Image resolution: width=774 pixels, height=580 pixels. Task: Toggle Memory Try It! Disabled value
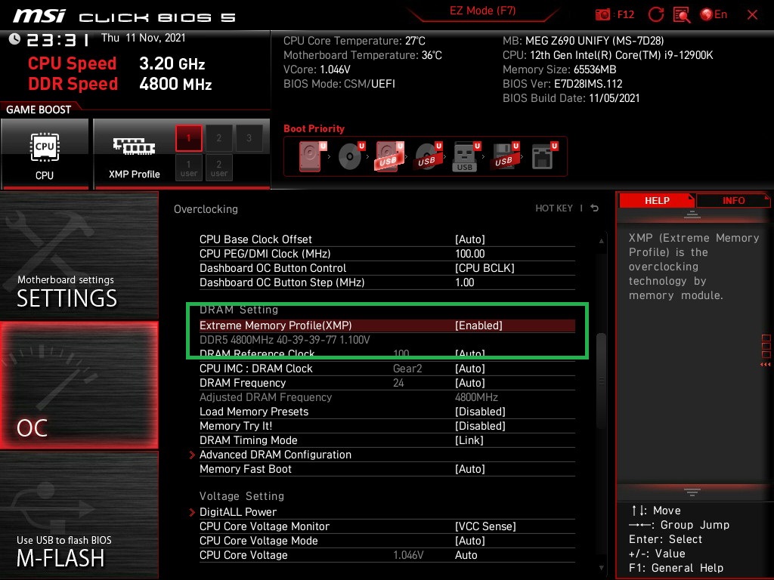480,426
